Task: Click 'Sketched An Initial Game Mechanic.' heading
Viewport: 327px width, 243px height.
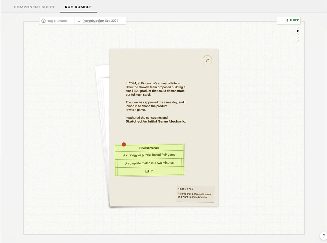Action: 156,122
